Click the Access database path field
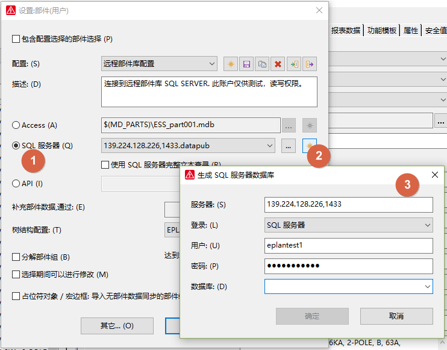447x350 pixels. (x=191, y=125)
